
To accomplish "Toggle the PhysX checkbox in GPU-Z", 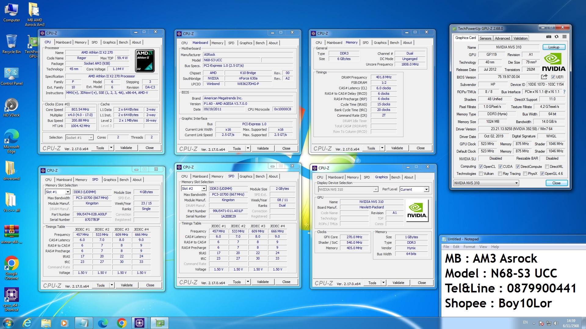I will tap(525, 174).
